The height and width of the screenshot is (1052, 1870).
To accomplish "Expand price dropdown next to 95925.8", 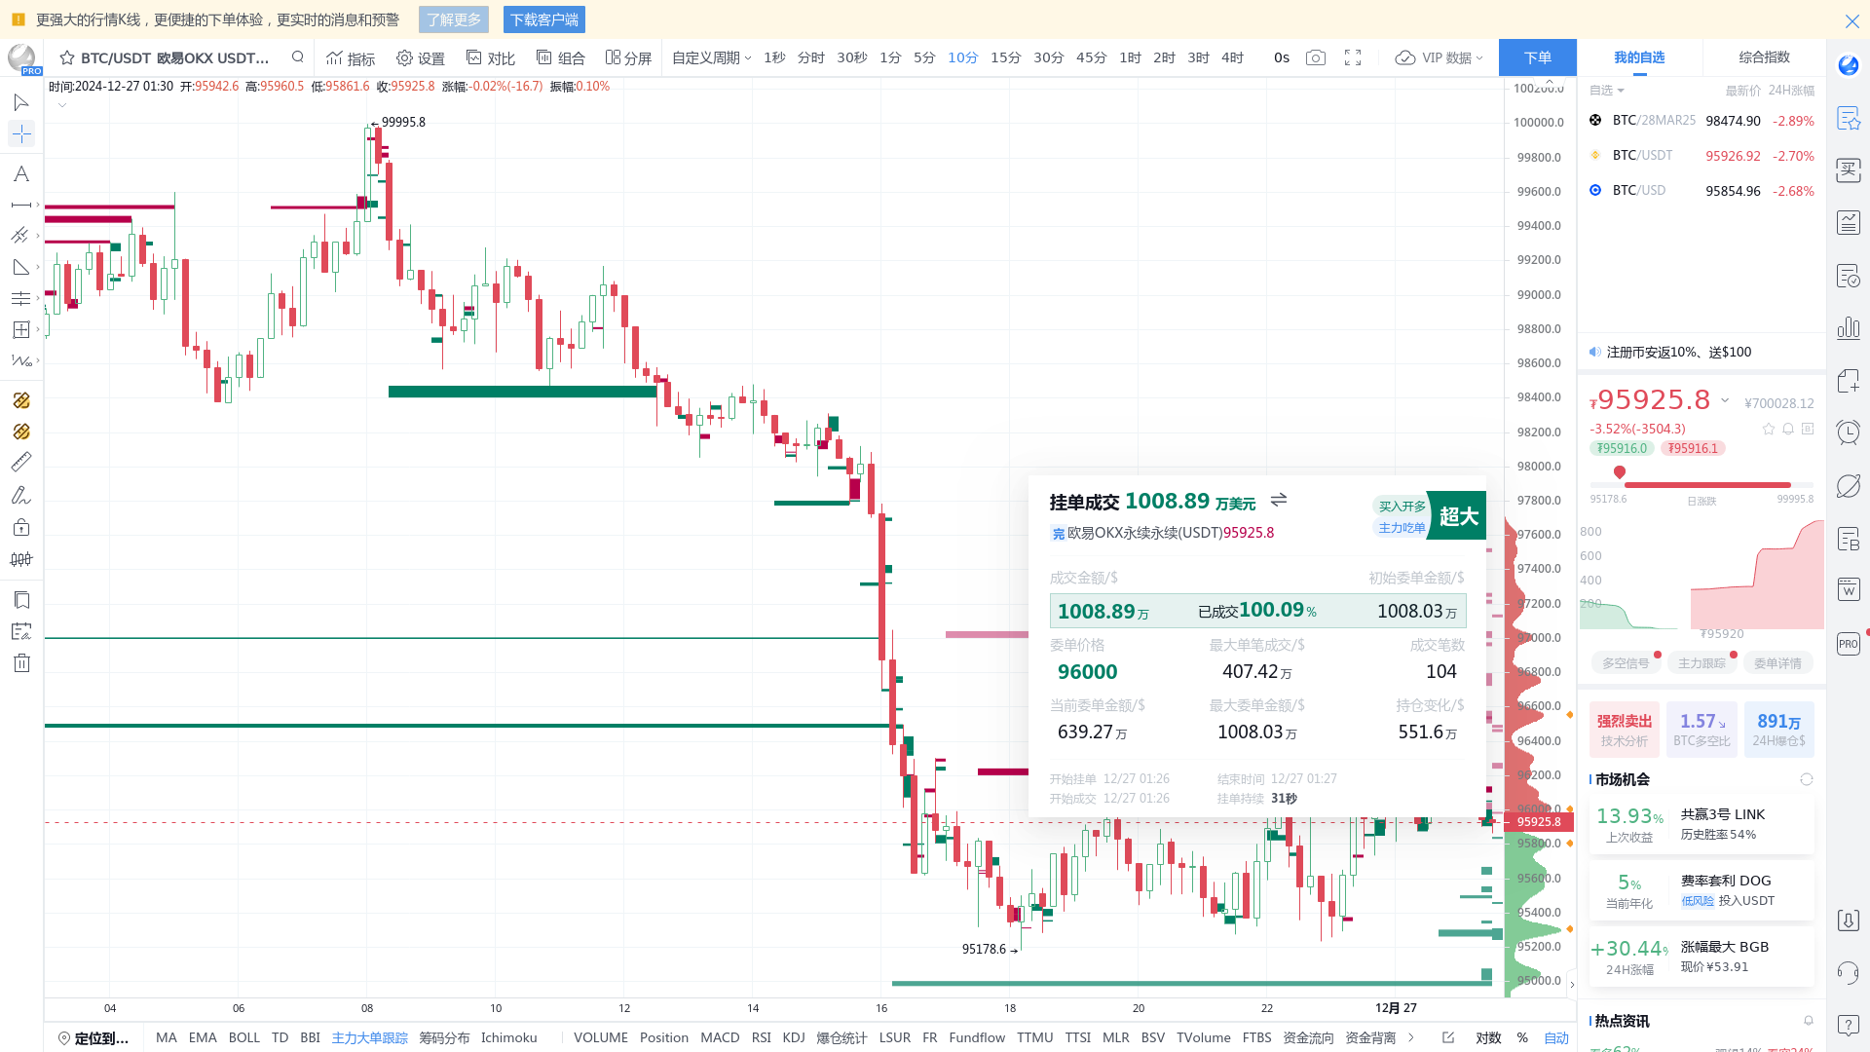I will (1725, 400).
